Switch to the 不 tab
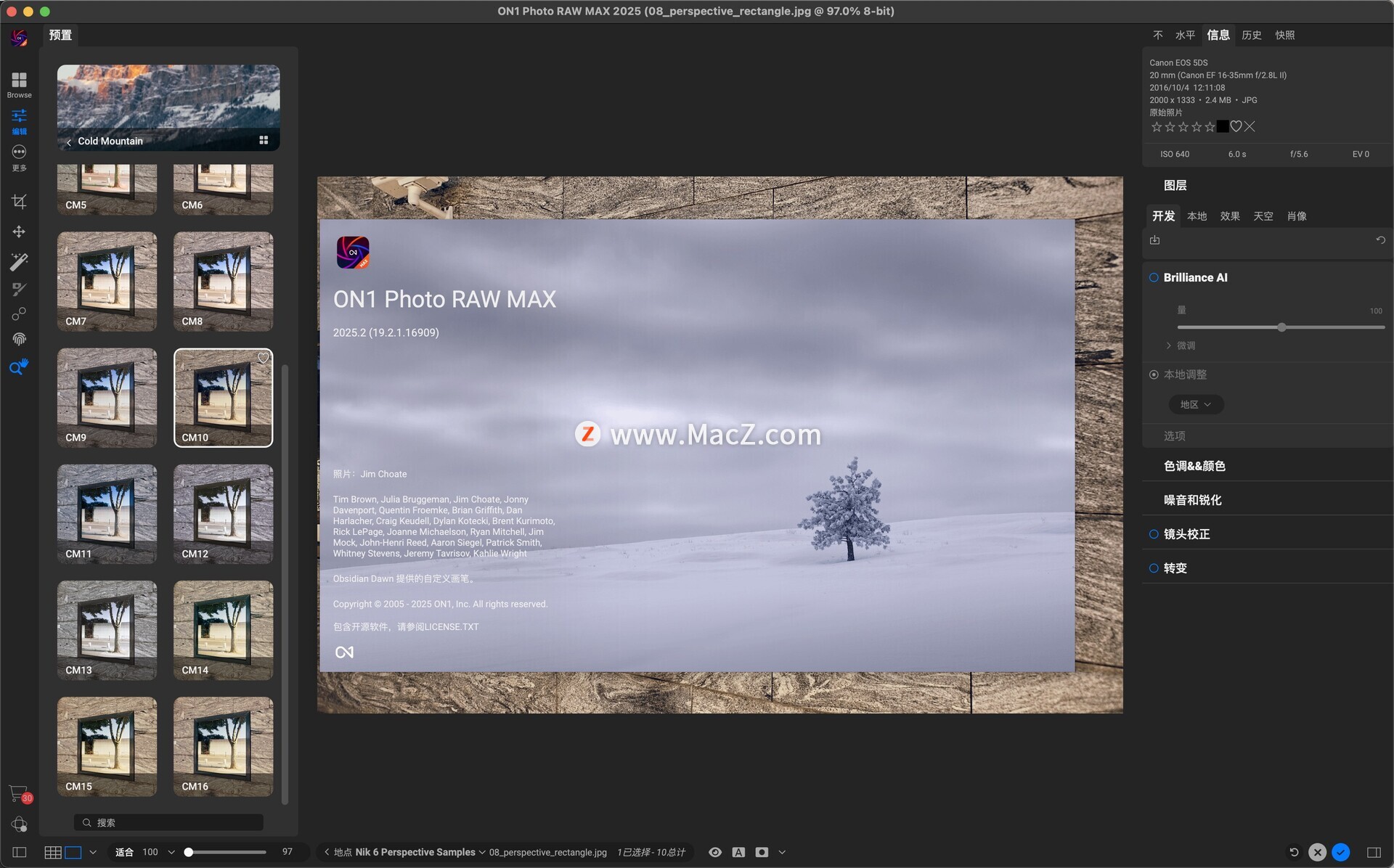 pos(1158,35)
